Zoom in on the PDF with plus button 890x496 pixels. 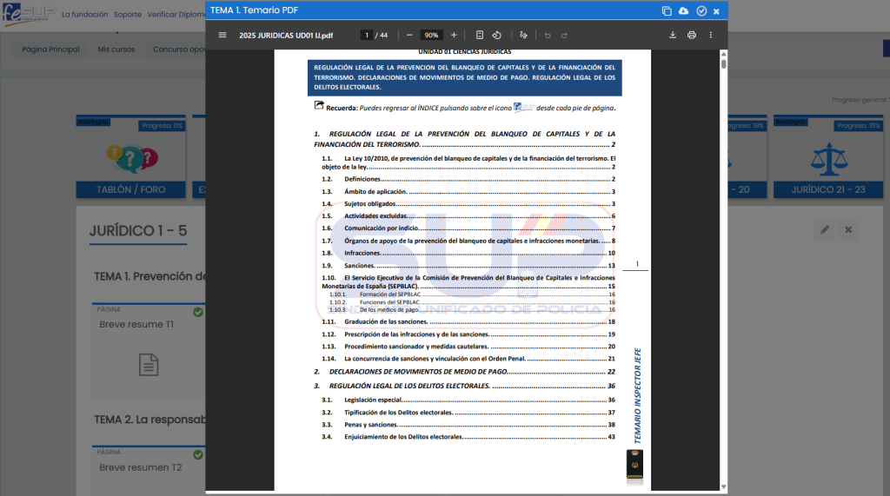(x=454, y=35)
